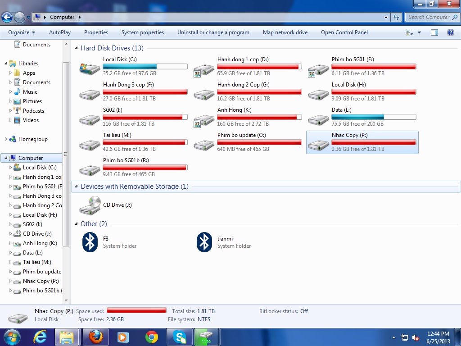This screenshot has height=346, width=461.
Task: Collapse Computer tree node
Action: click(x=6, y=158)
